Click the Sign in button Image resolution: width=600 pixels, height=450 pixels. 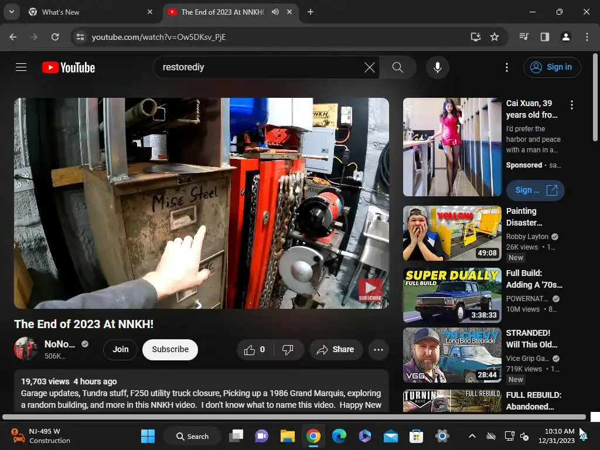[552, 67]
